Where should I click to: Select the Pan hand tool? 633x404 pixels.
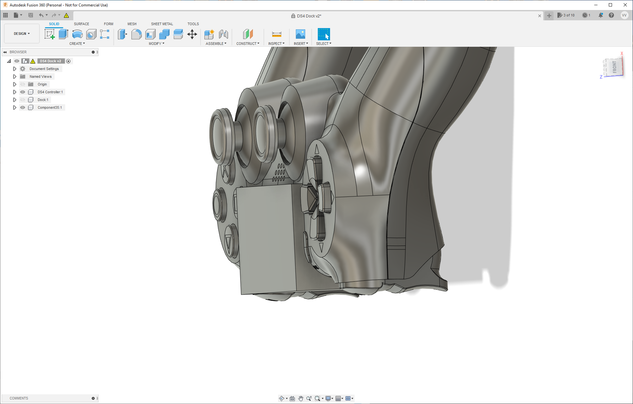(301, 399)
